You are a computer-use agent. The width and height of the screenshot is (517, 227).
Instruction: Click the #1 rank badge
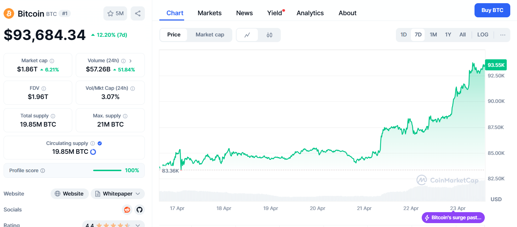pyautogui.click(x=64, y=13)
